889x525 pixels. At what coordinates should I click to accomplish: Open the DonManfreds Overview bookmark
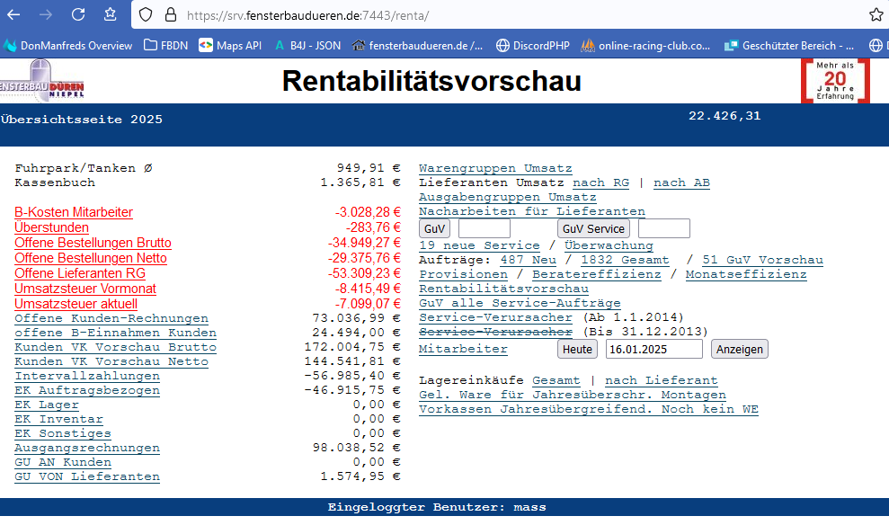click(68, 45)
